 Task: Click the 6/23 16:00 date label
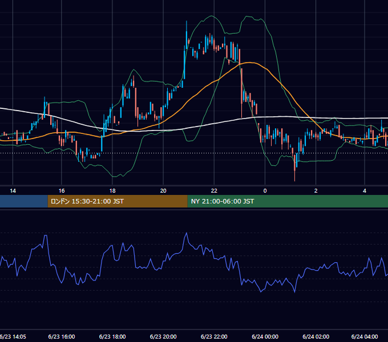62,336
